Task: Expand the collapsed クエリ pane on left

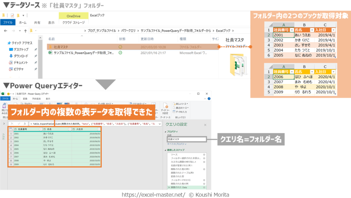Action: [x=4, y=124]
